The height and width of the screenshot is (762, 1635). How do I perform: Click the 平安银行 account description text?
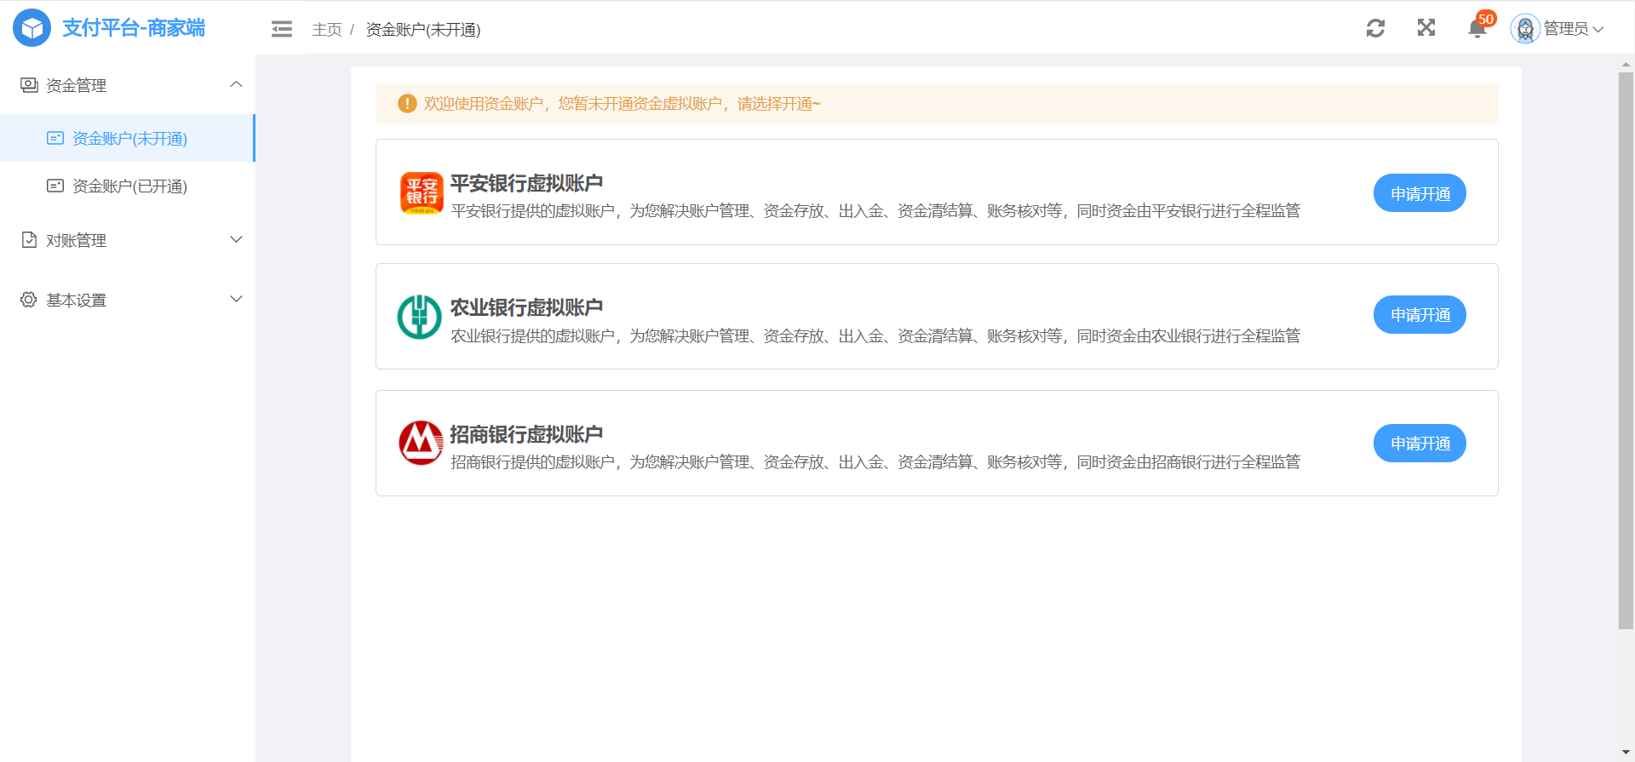pos(875,211)
